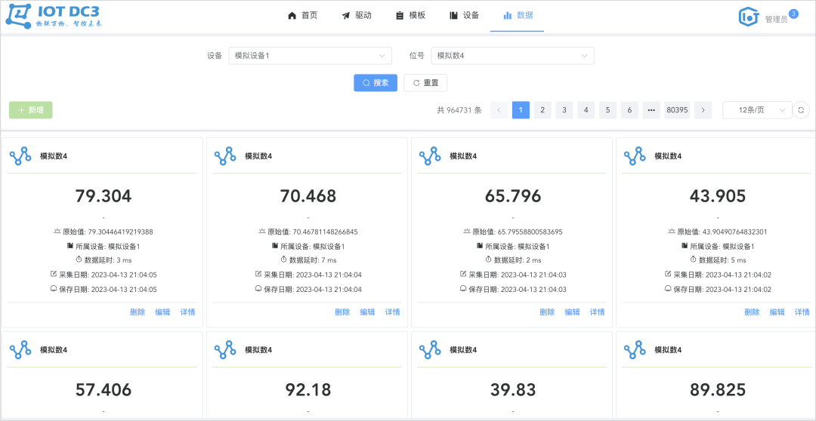Go to page 5
816x421 pixels.
[x=607, y=110]
